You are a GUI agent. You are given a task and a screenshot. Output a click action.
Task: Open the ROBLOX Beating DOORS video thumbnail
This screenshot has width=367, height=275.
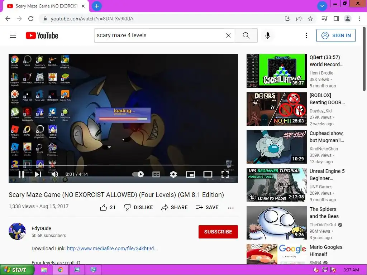(x=277, y=109)
